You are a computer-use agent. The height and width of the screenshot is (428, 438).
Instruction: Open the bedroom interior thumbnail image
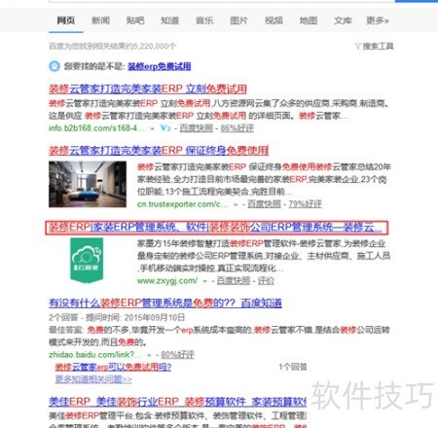coord(88,184)
